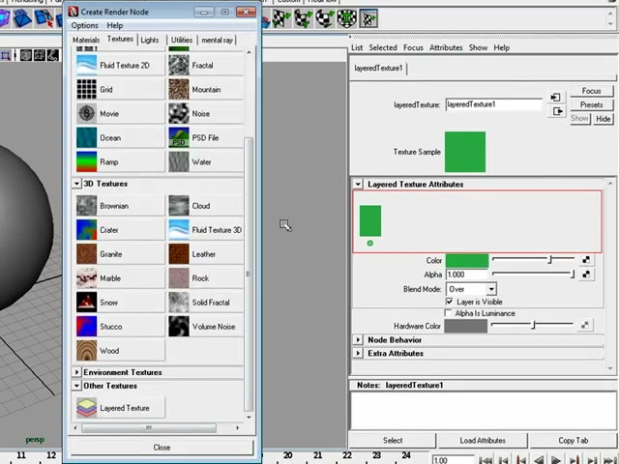Expand the Node Behavior section

[x=358, y=339]
